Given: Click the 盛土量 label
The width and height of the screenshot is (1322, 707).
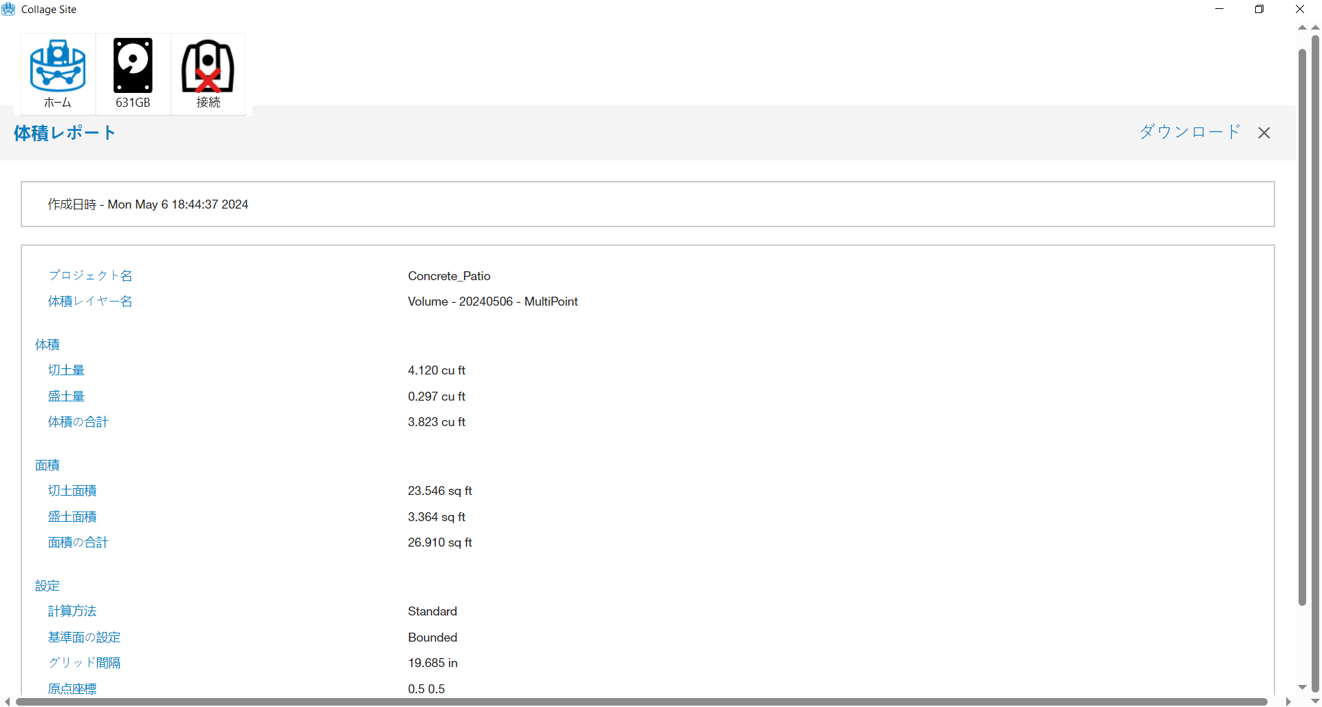Looking at the screenshot, I should click(66, 397).
